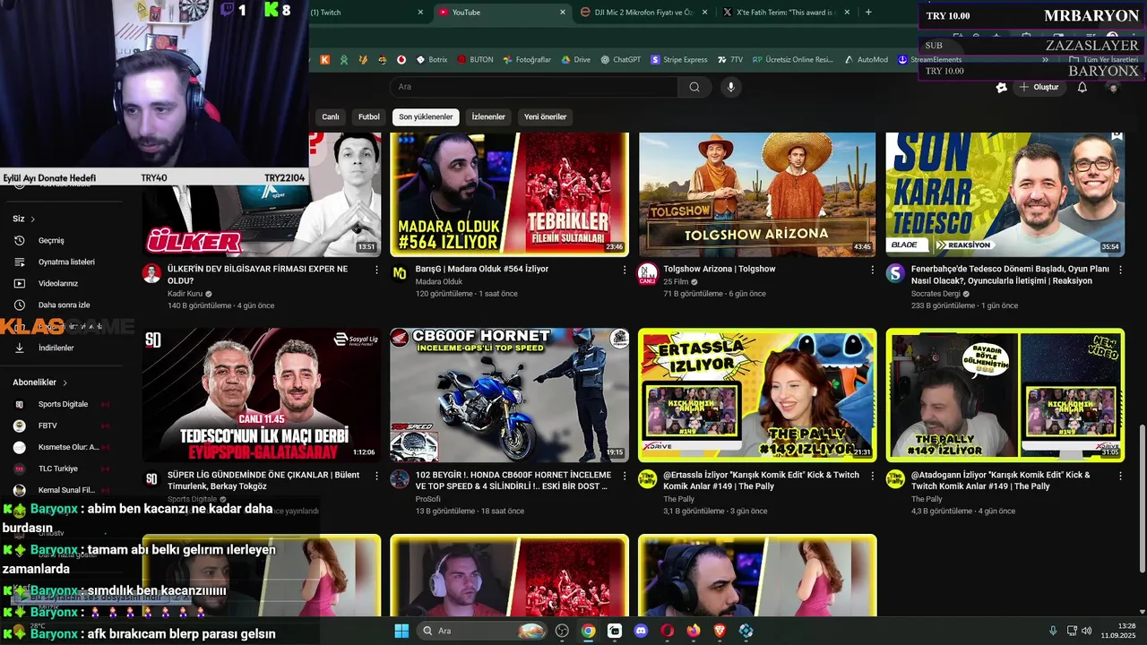Open the Socrates Dergi channel link

[x=936, y=294]
